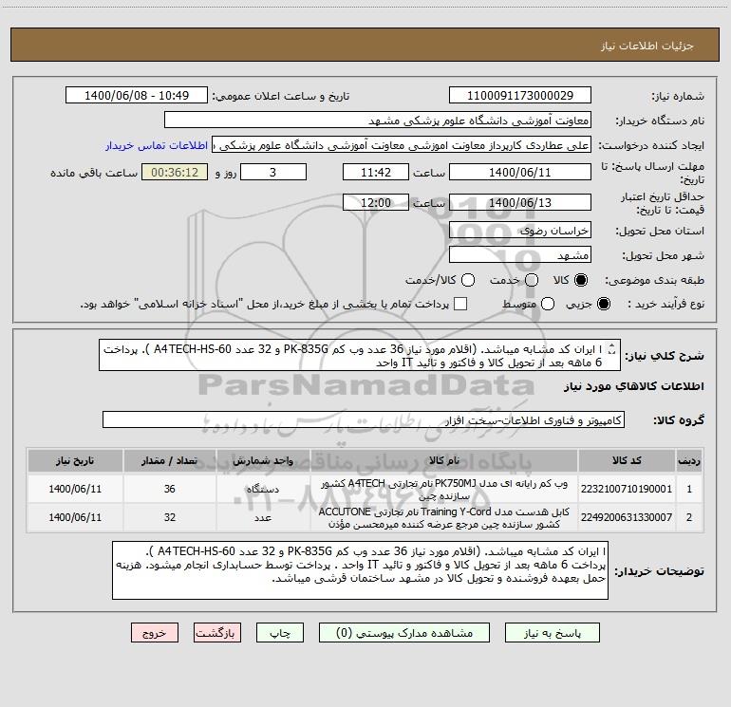Click the quantity cell 32
Screen dimensions: 731x707
[x=169, y=517]
